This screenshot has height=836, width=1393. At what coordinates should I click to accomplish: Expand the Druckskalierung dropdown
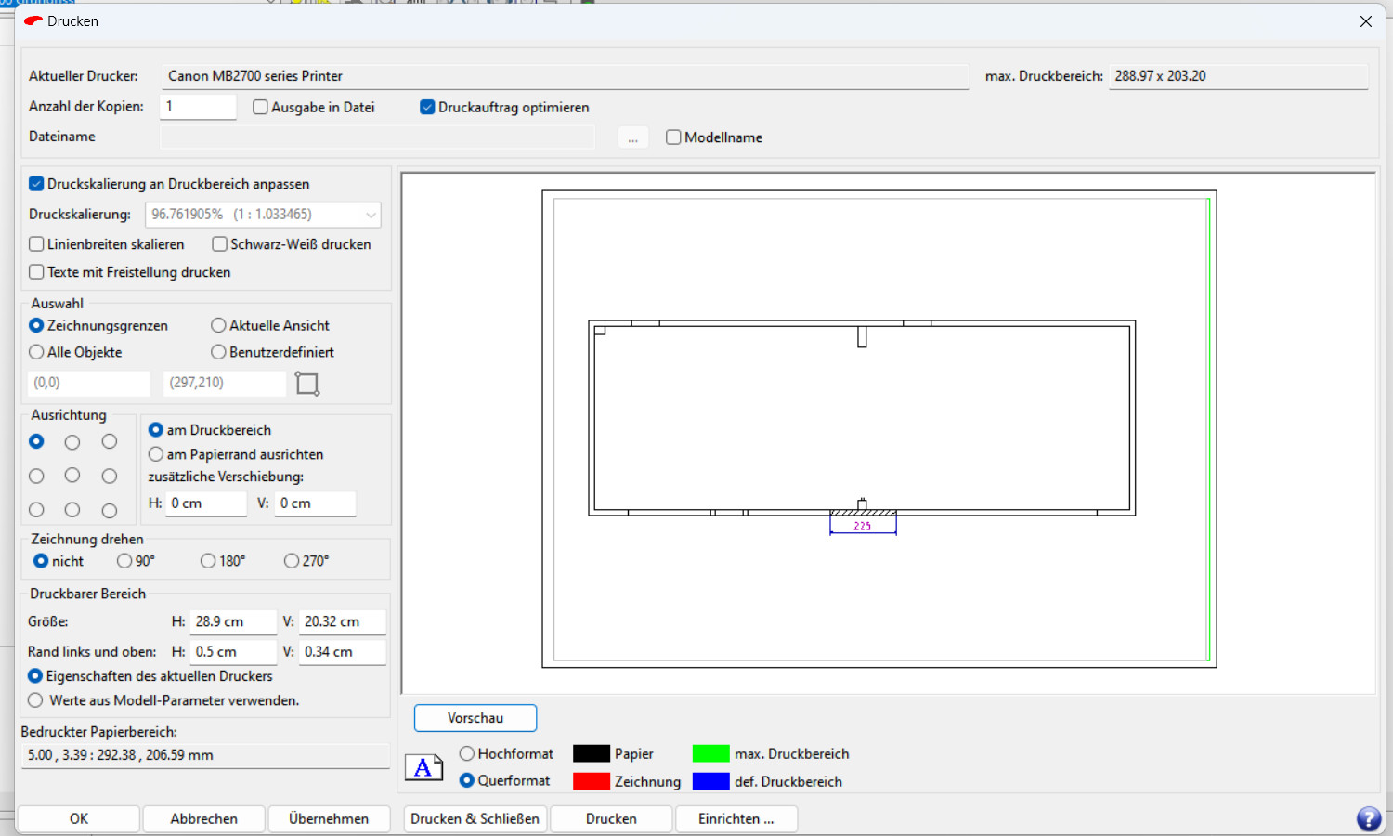click(371, 215)
